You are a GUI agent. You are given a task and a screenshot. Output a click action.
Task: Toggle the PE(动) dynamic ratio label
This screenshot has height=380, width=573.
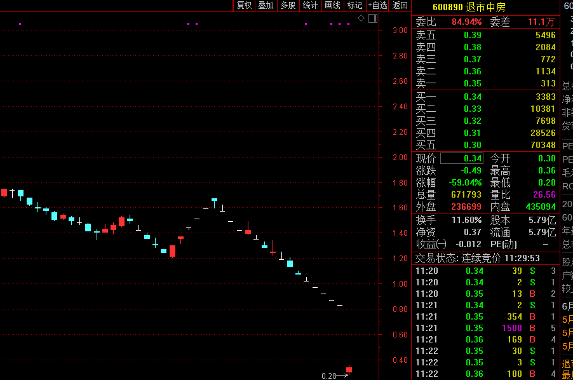[504, 244]
